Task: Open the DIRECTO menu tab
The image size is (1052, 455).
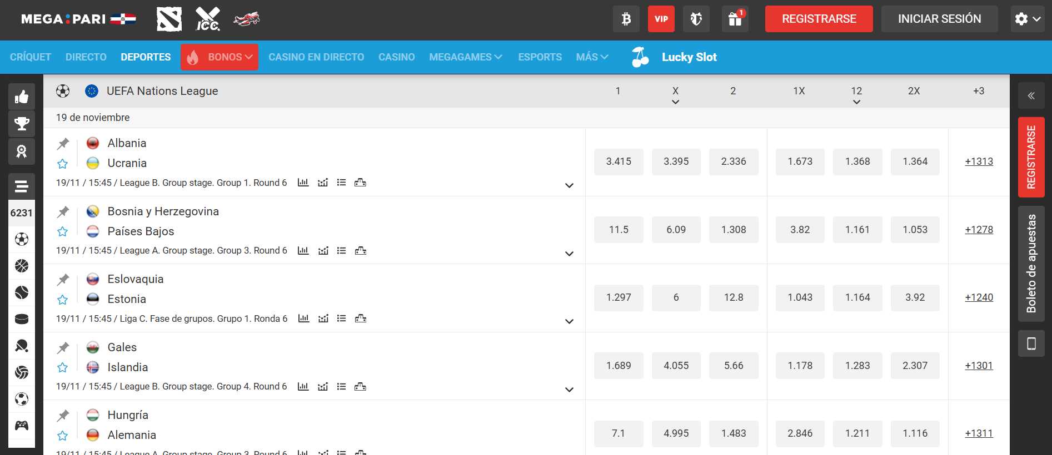Action: [x=86, y=57]
